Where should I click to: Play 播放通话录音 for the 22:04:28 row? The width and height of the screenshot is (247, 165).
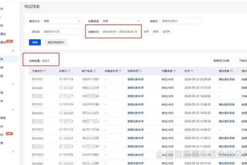tap(227, 79)
